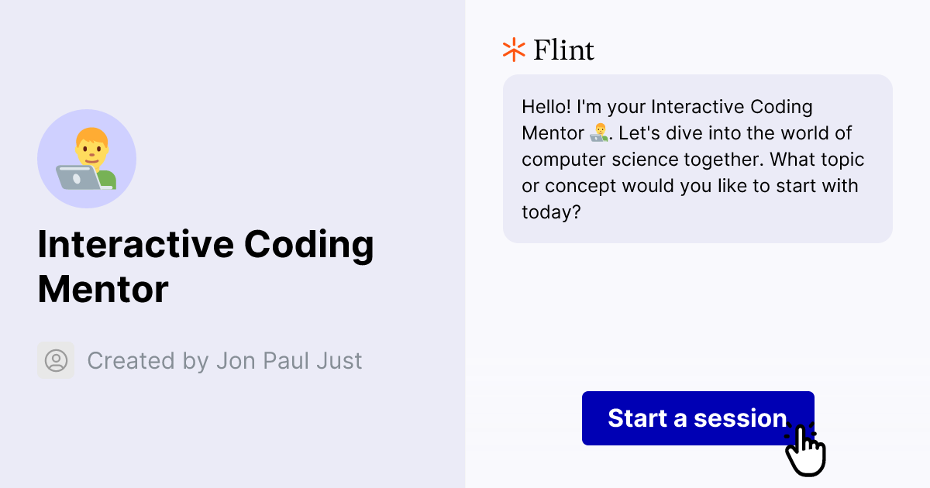Click the orange Flint asterisk logo icon
Image resolution: width=930 pixels, height=488 pixels.
512,50
